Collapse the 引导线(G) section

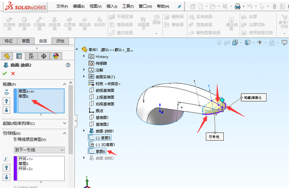[x=65, y=133]
